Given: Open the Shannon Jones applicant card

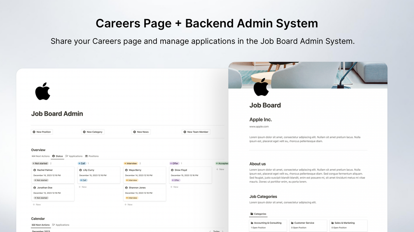Looking at the screenshot, I should click(145, 193).
